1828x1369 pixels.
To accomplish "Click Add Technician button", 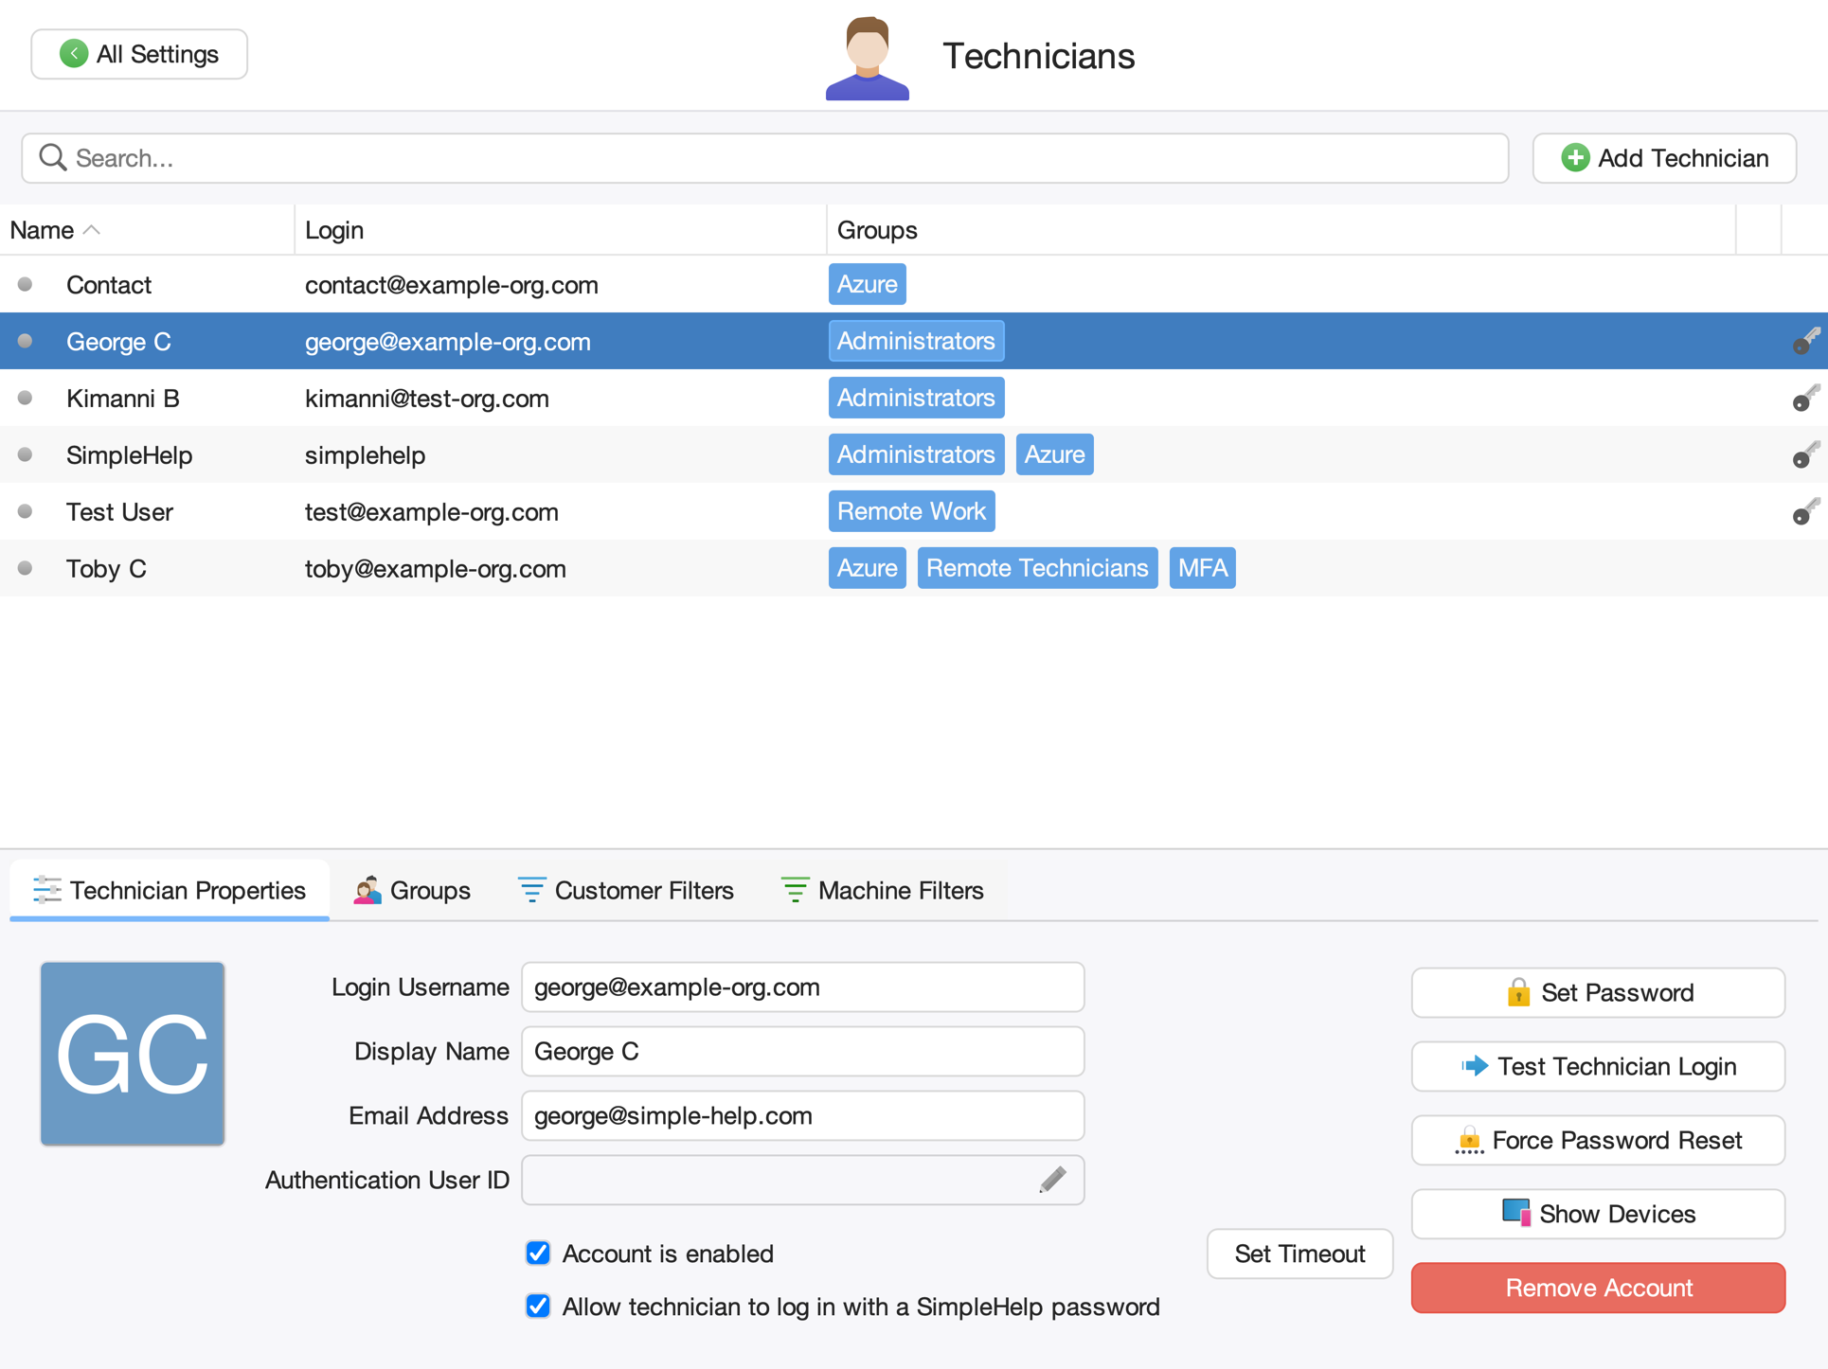I will point(1664,157).
